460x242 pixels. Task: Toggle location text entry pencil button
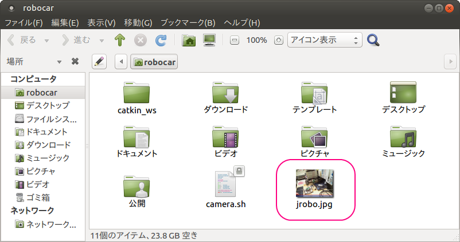coord(99,62)
